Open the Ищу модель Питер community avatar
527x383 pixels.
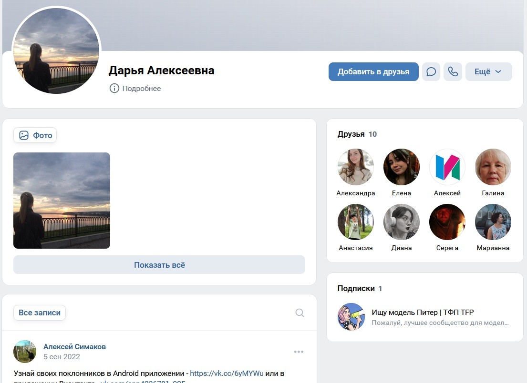click(351, 316)
